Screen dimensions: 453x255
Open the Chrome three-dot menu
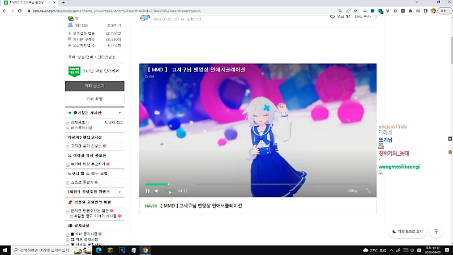pos(450,11)
